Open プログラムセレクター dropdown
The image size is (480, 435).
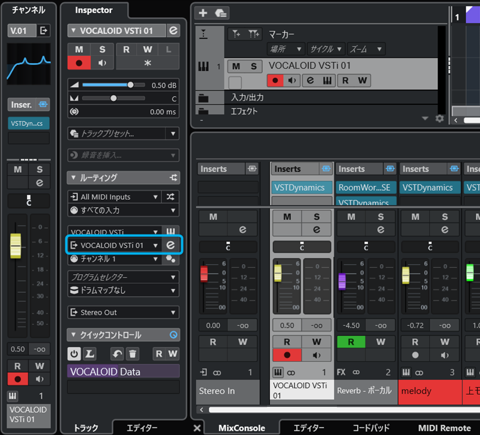coord(124,277)
